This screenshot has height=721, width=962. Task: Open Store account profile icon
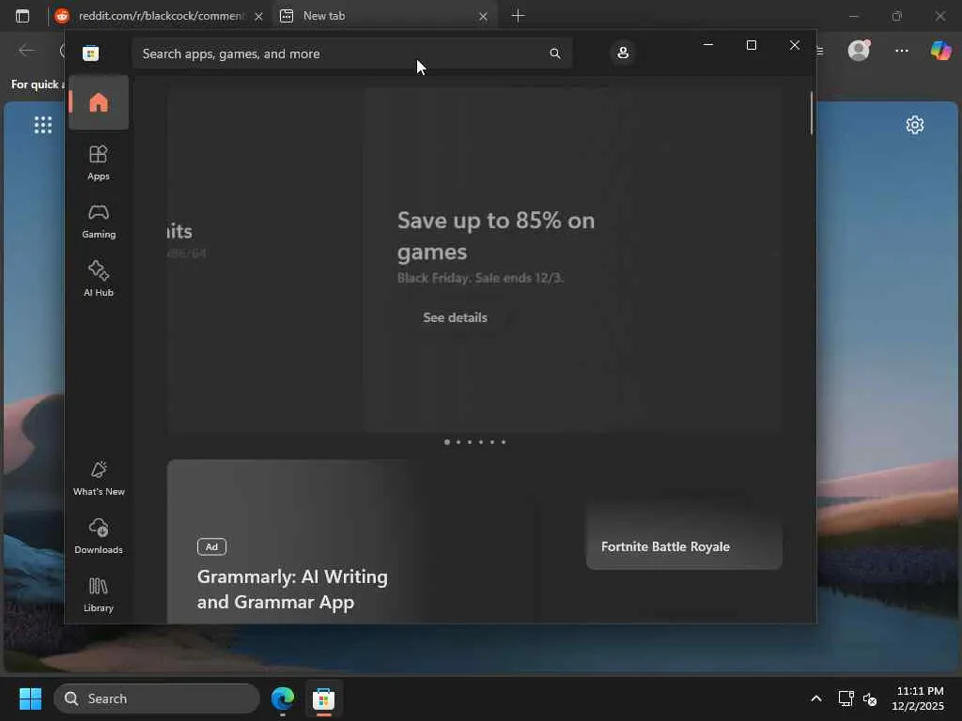click(623, 53)
